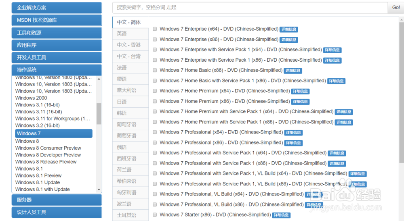The width and height of the screenshot is (404, 221).
Task: Switch to 中文 - 香港 language tab
Action: (x=130, y=45)
